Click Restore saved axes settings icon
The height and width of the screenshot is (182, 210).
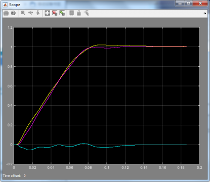coord(62,13)
